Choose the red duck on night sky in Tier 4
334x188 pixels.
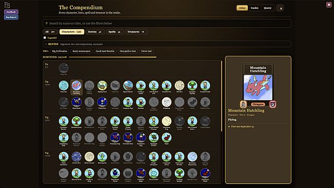click(x=205, y=173)
